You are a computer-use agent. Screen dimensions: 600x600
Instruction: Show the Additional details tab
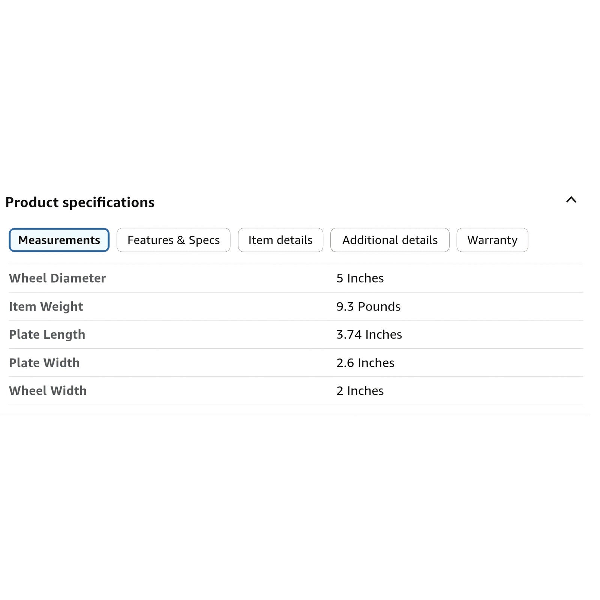pos(390,240)
